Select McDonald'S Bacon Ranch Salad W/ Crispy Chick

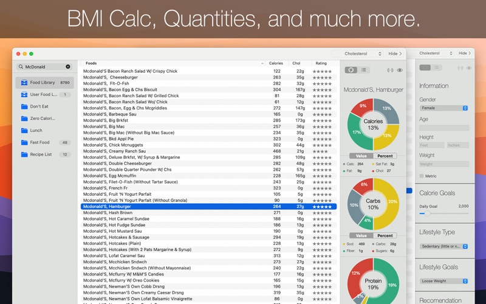208,71
